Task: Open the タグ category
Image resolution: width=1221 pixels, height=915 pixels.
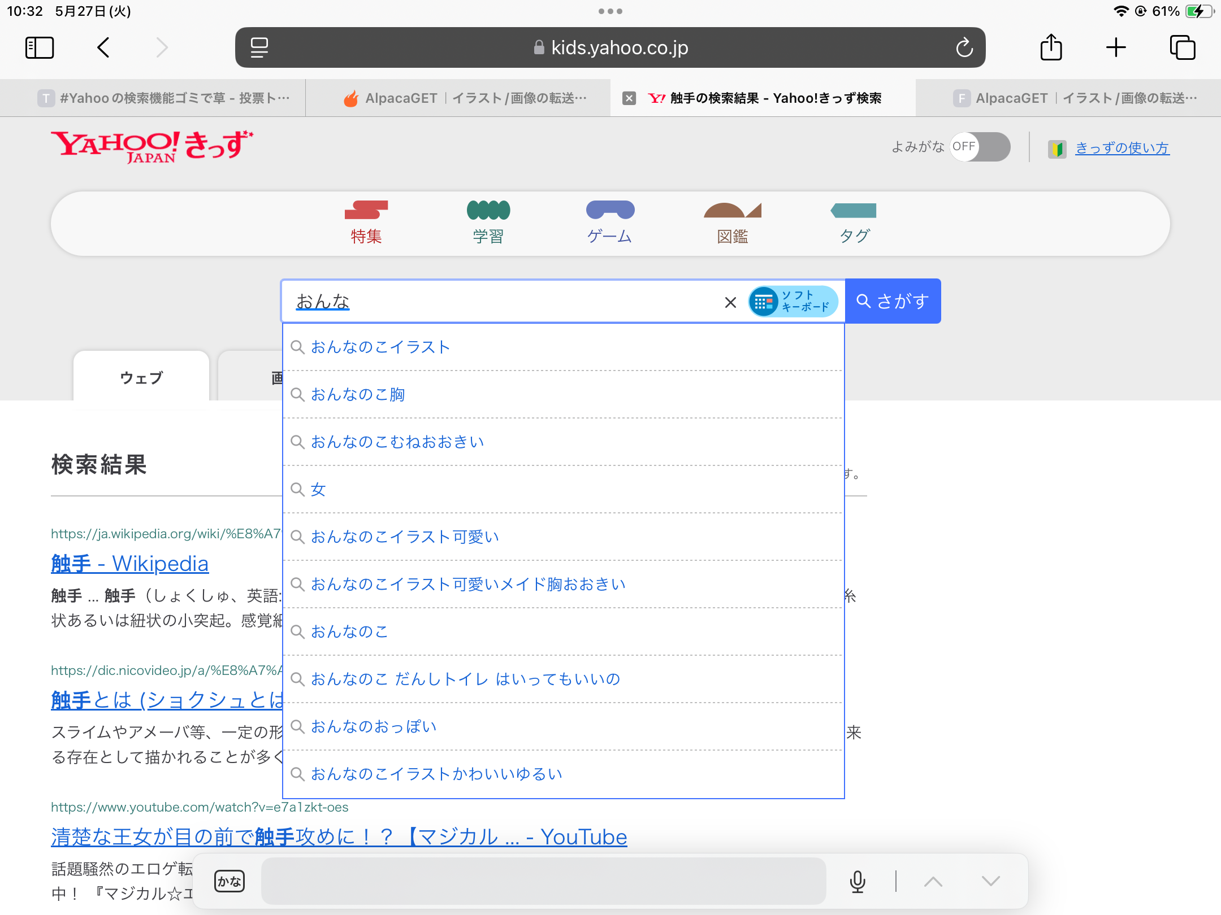Action: pyautogui.click(x=854, y=223)
